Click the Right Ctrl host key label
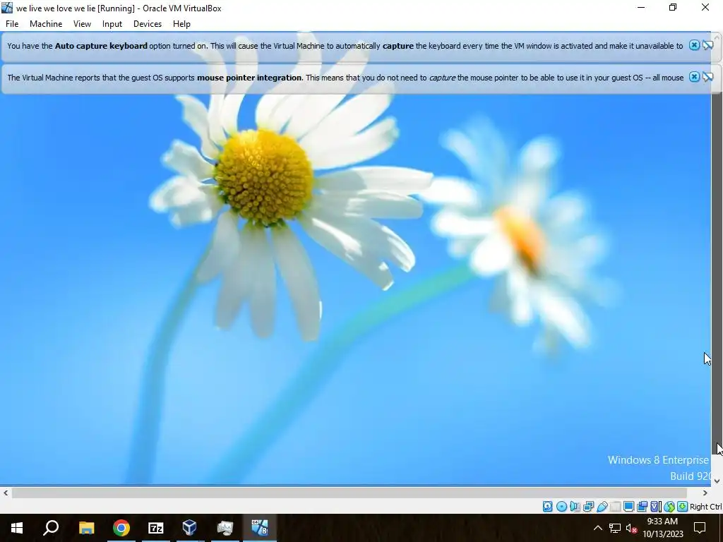The image size is (723, 542). [706, 507]
